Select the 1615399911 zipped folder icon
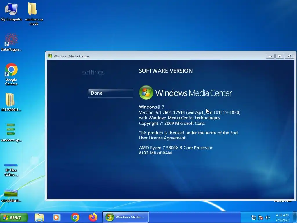This screenshot has width=297, height=223. (x=11, y=102)
